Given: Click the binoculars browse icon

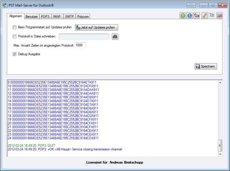Looking at the screenshot, I should [115, 36].
